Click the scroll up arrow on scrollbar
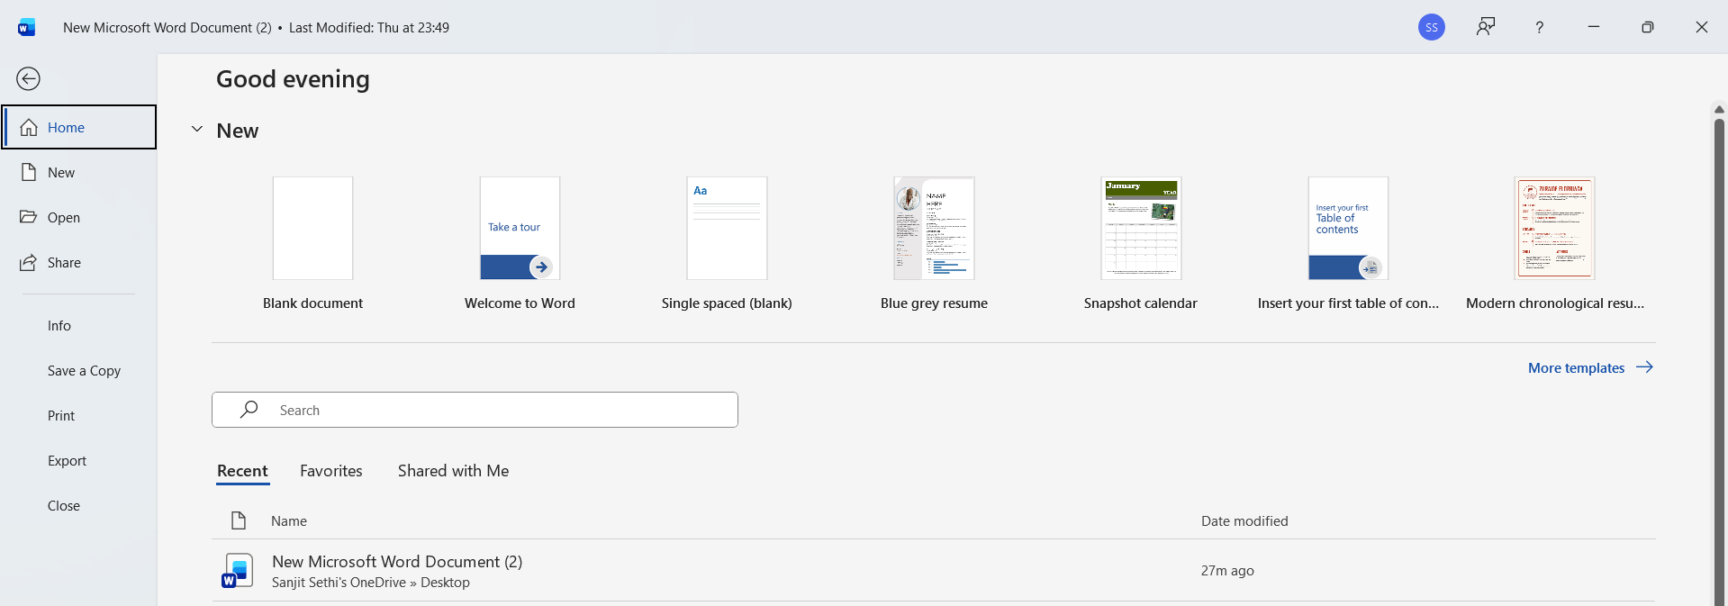This screenshot has height=606, width=1728. click(1718, 110)
